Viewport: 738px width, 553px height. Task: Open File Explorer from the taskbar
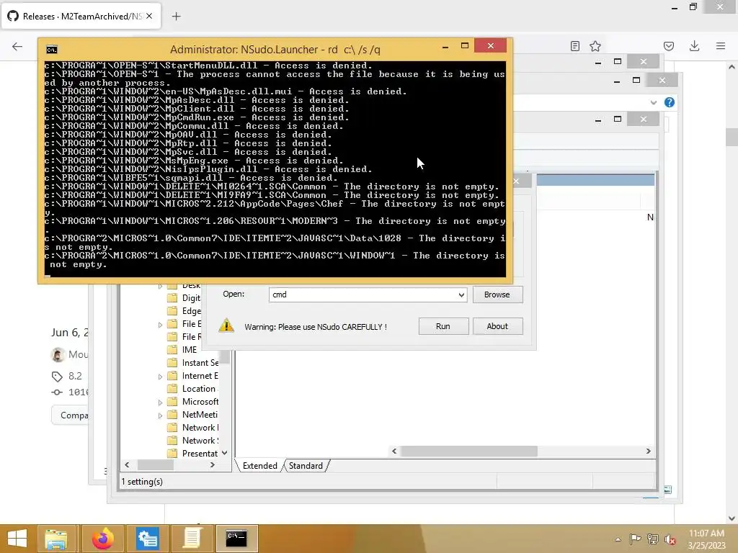(56, 539)
